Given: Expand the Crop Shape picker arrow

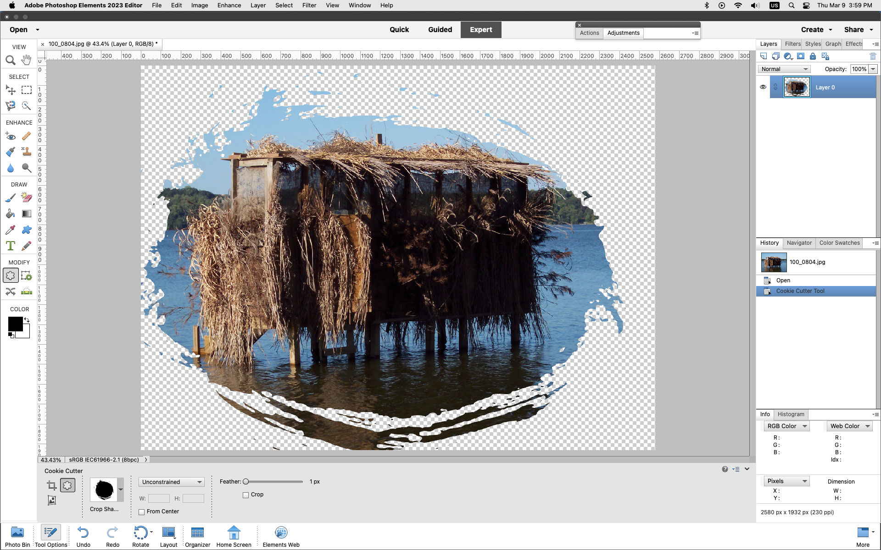Looking at the screenshot, I should 121,489.
